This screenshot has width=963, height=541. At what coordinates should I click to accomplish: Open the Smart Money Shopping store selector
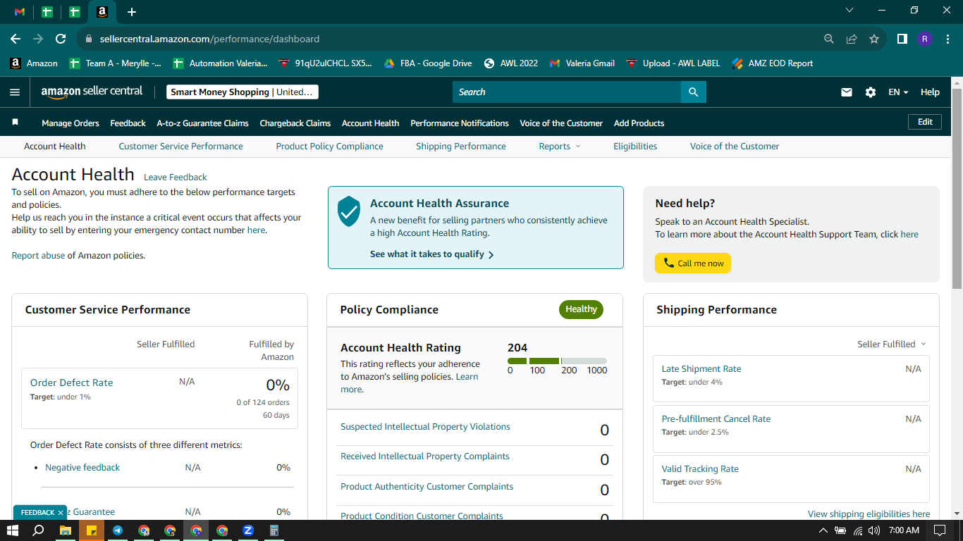pos(243,92)
